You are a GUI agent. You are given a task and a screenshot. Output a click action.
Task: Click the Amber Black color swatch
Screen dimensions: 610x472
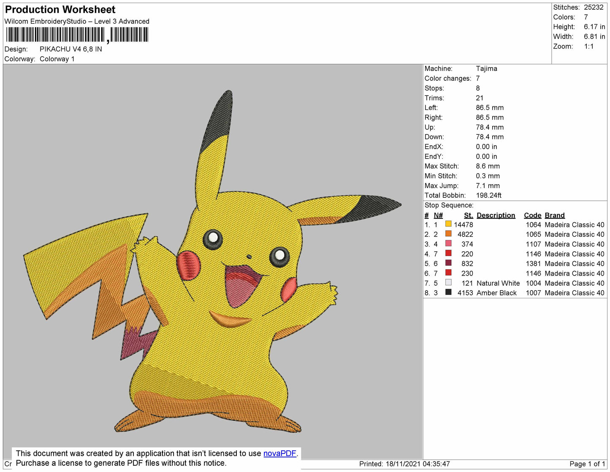click(x=448, y=292)
